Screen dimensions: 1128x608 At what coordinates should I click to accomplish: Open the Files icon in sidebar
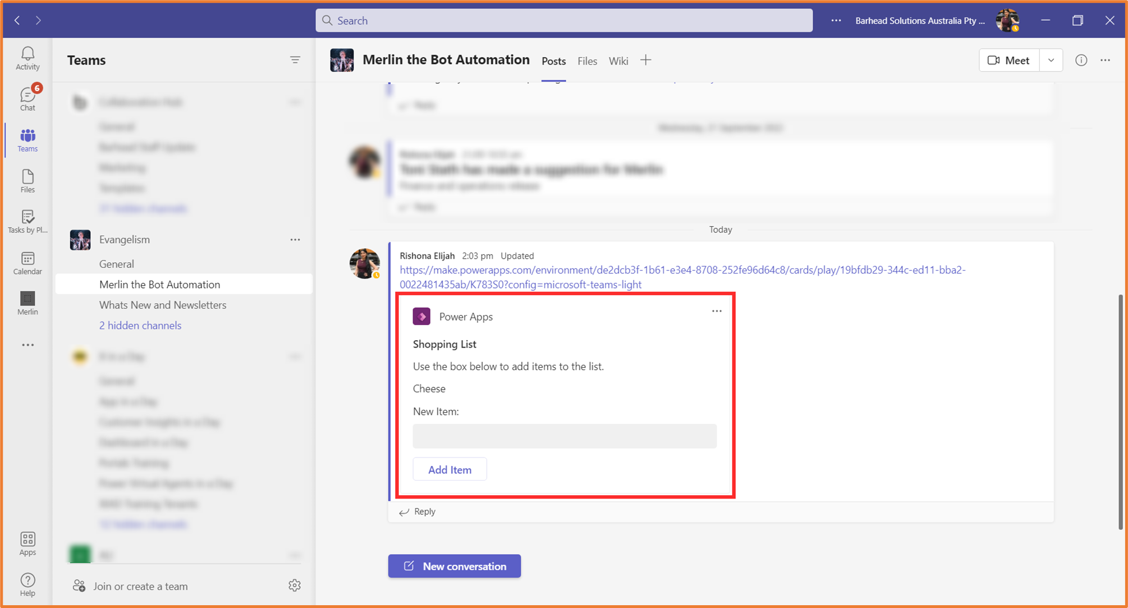click(27, 181)
